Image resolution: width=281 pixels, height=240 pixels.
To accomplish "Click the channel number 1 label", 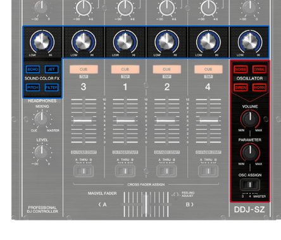I will [x=125, y=87].
